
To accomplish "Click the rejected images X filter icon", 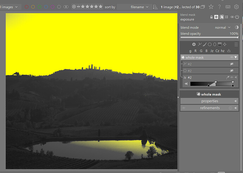I will pos(74,7).
